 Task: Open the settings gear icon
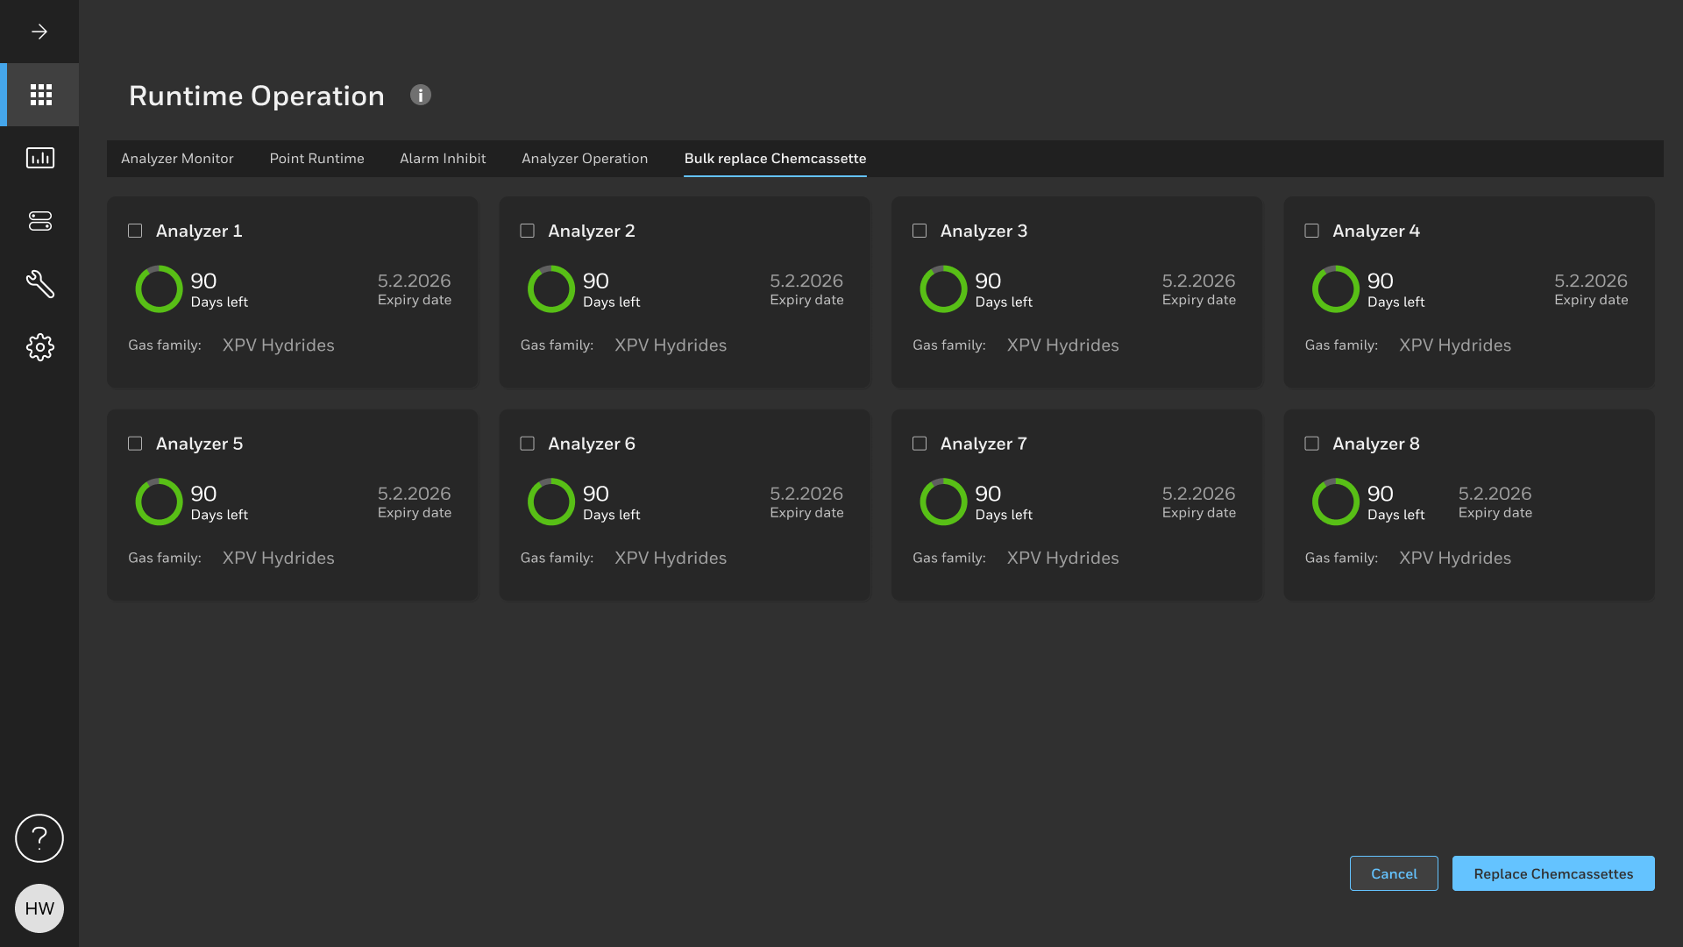pyautogui.click(x=40, y=347)
